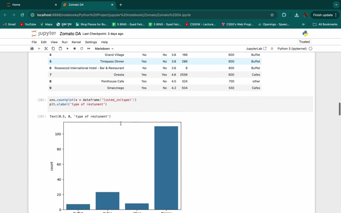
Task: Rename the notebook title Zomato DA
Action: 70,34
